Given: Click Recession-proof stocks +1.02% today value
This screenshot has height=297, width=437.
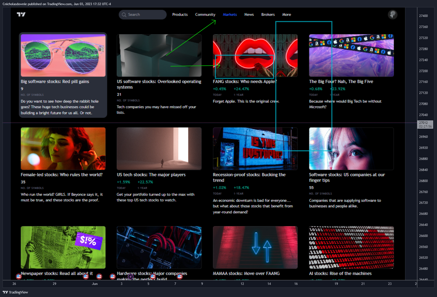Looking at the screenshot, I should pyautogui.click(x=219, y=188).
